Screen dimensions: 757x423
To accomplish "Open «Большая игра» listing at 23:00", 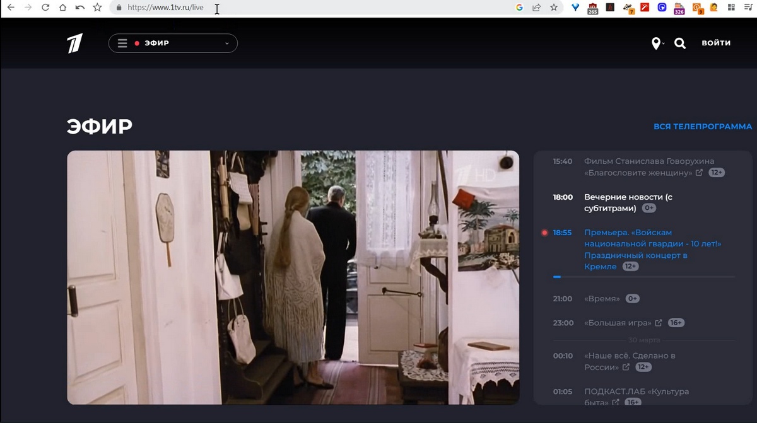I will tap(618, 323).
